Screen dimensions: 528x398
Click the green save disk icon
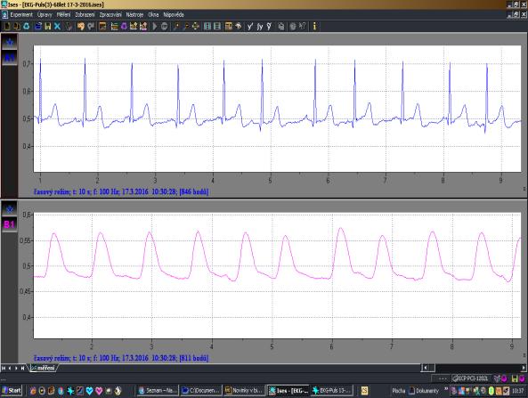click(x=48, y=26)
